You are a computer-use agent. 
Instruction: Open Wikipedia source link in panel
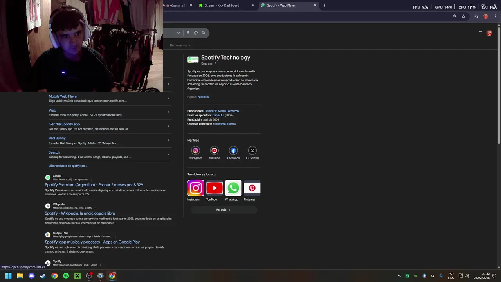coord(203,97)
